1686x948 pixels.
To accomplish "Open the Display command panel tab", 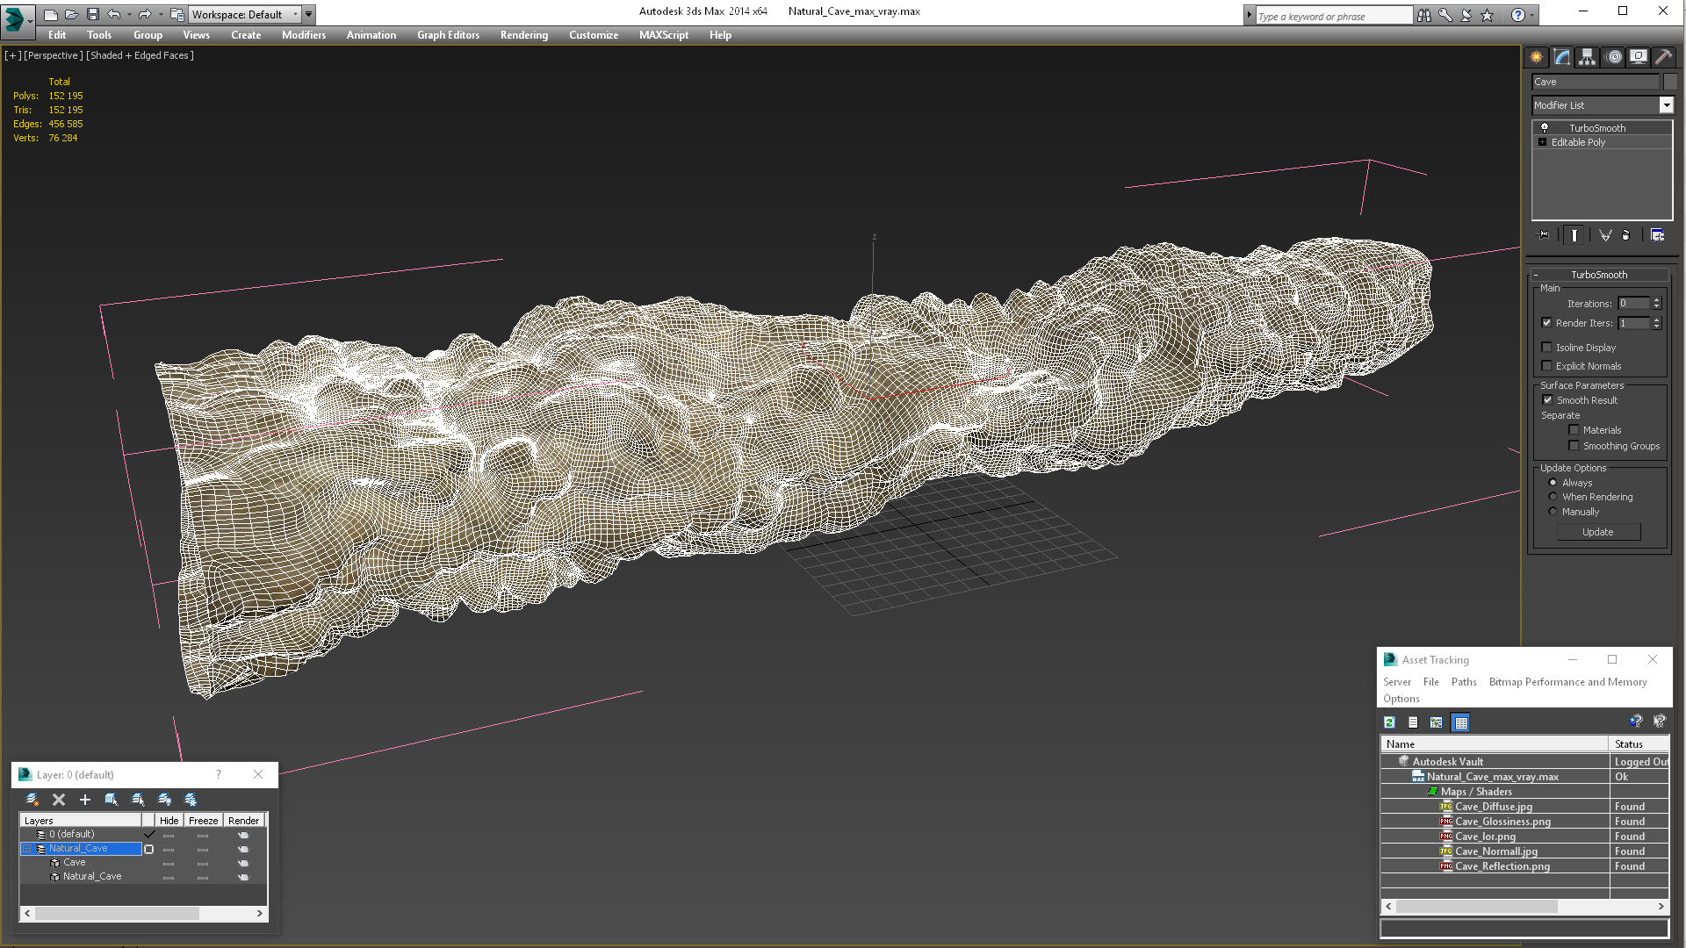I will (1639, 57).
